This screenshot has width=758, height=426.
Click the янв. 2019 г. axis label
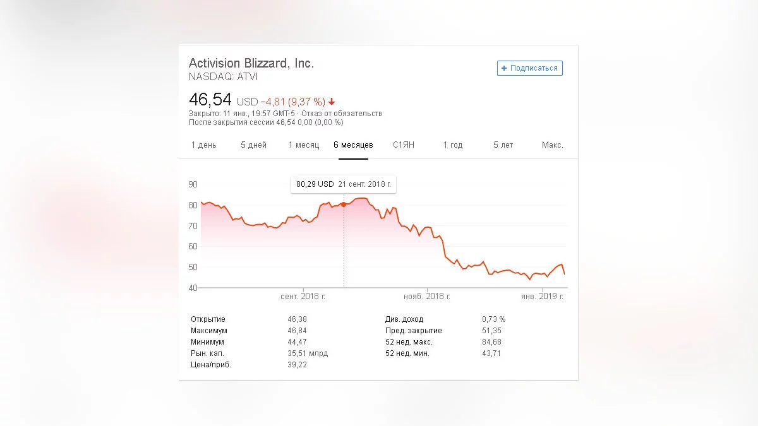point(541,296)
